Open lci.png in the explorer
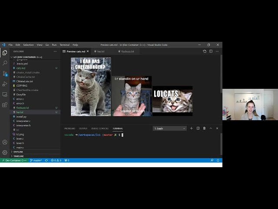The width and height of the screenshot is (278, 209). [35, 134]
